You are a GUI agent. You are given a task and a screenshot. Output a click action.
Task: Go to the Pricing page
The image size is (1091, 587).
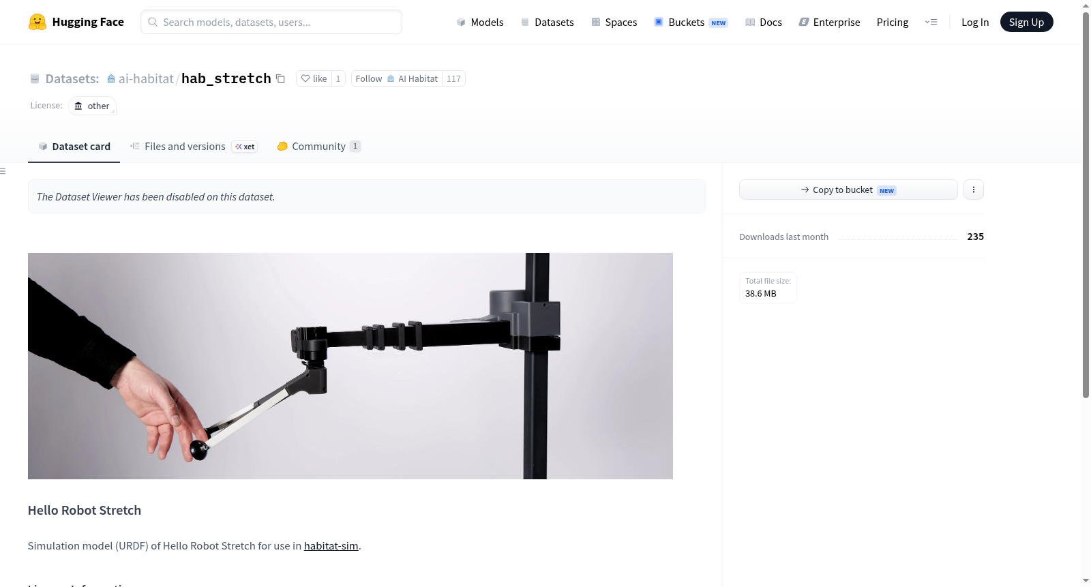893,22
